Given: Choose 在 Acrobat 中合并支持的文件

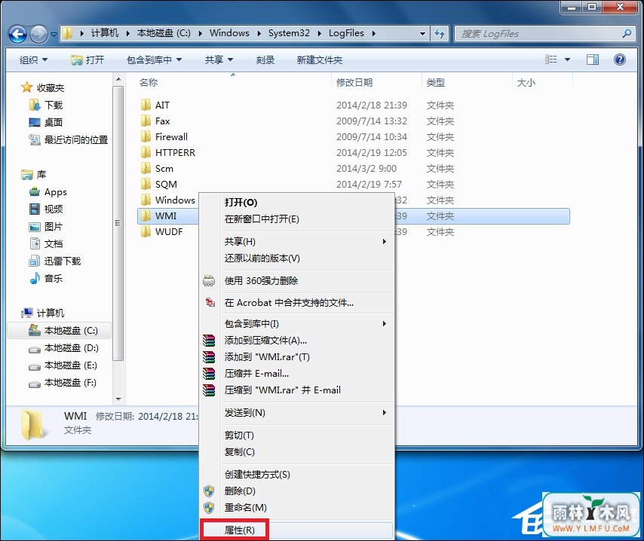Looking at the screenshot, I should pyautogui.click(x=296, y=303).
